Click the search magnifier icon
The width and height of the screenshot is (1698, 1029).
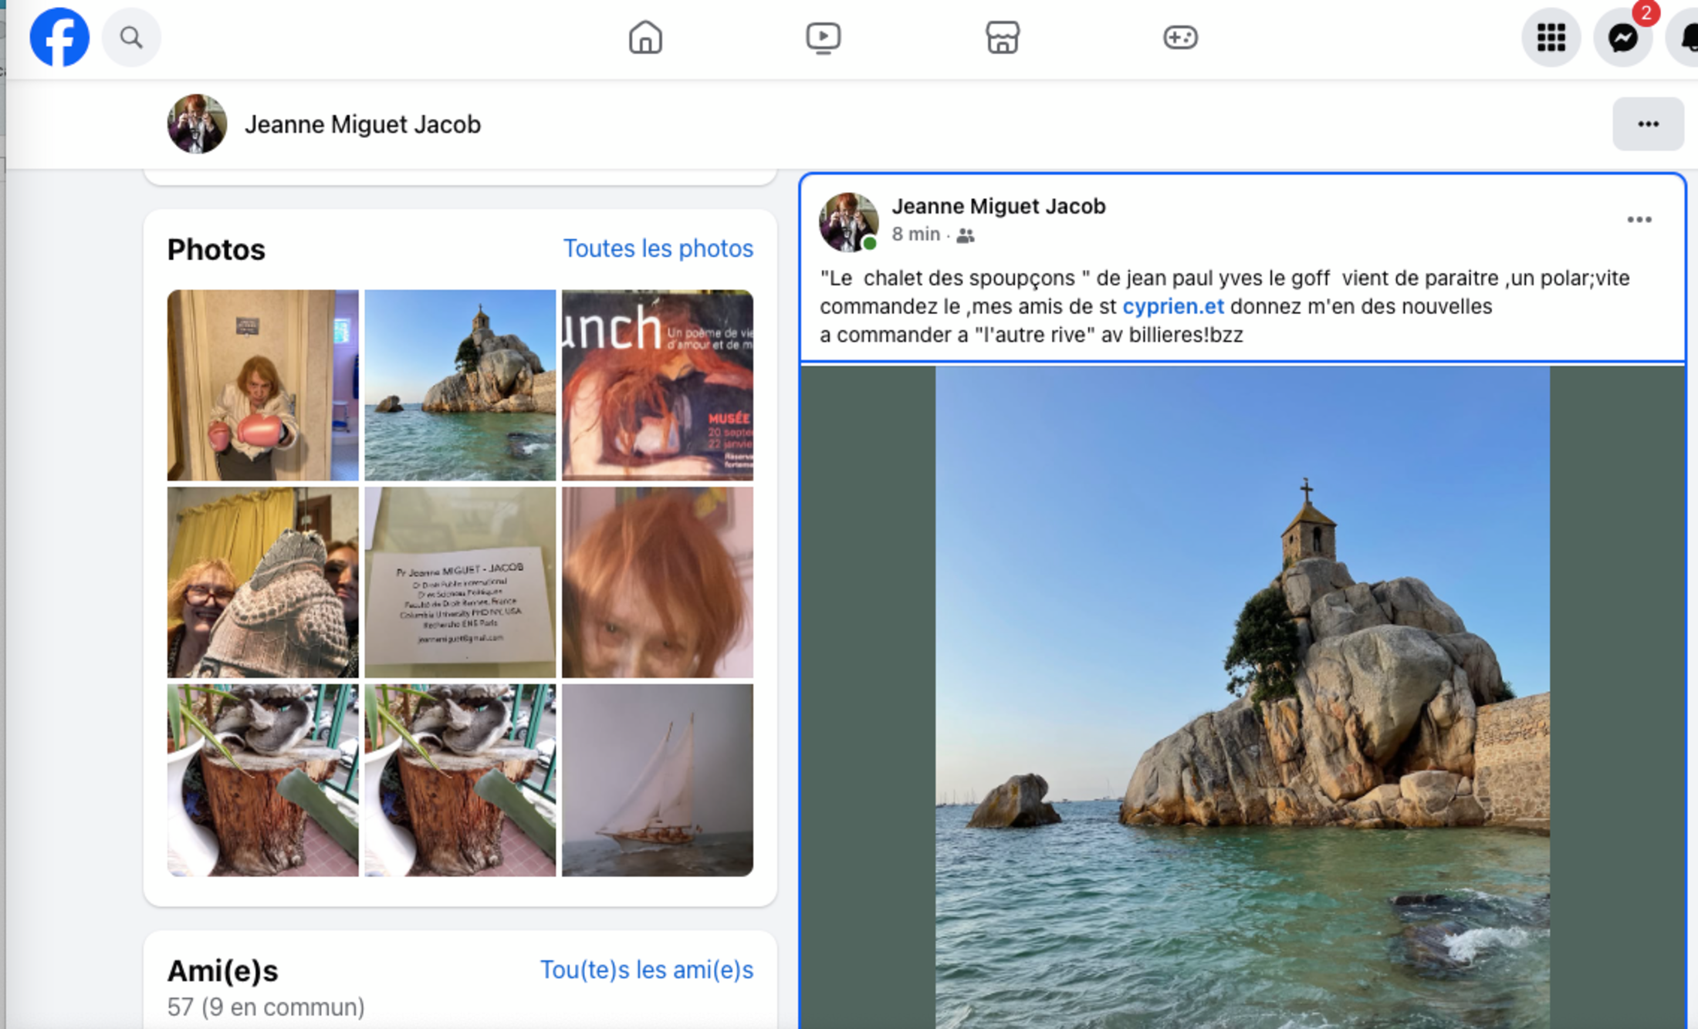(x=131, y=37)
